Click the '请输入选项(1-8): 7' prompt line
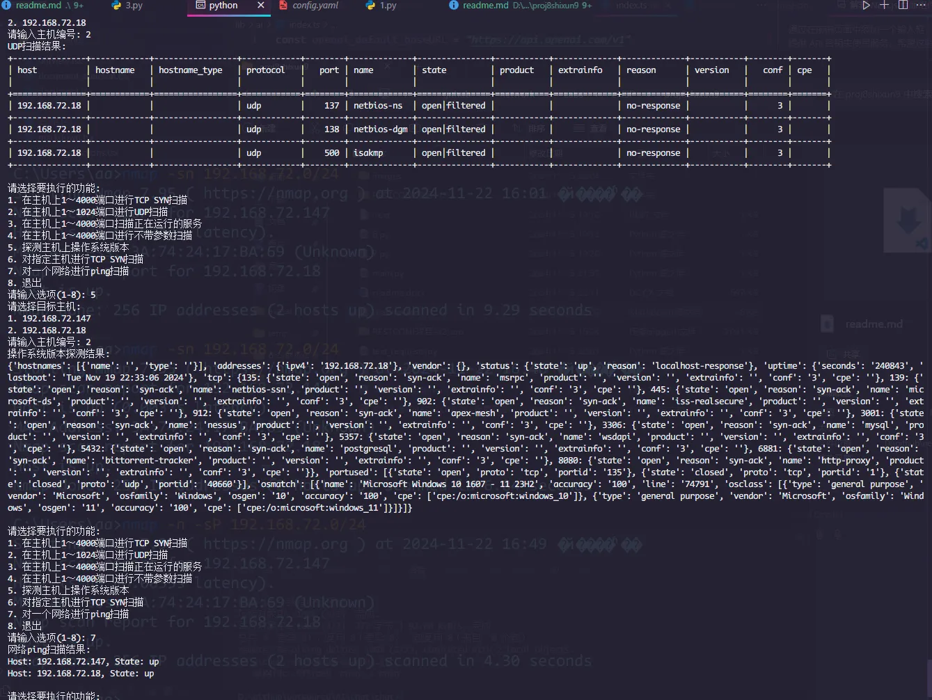This screenshot has height=700, width=932. coord(52,638)
